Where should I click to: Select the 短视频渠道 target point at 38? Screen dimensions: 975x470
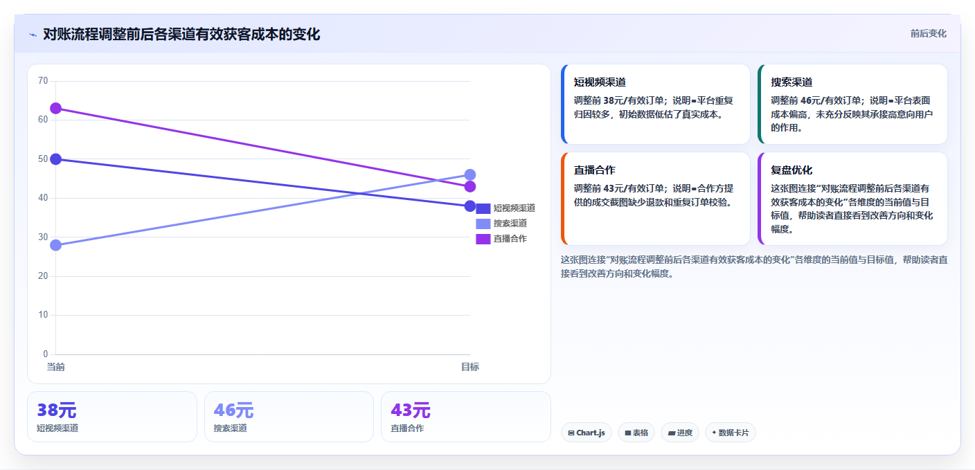coord(470,206)
